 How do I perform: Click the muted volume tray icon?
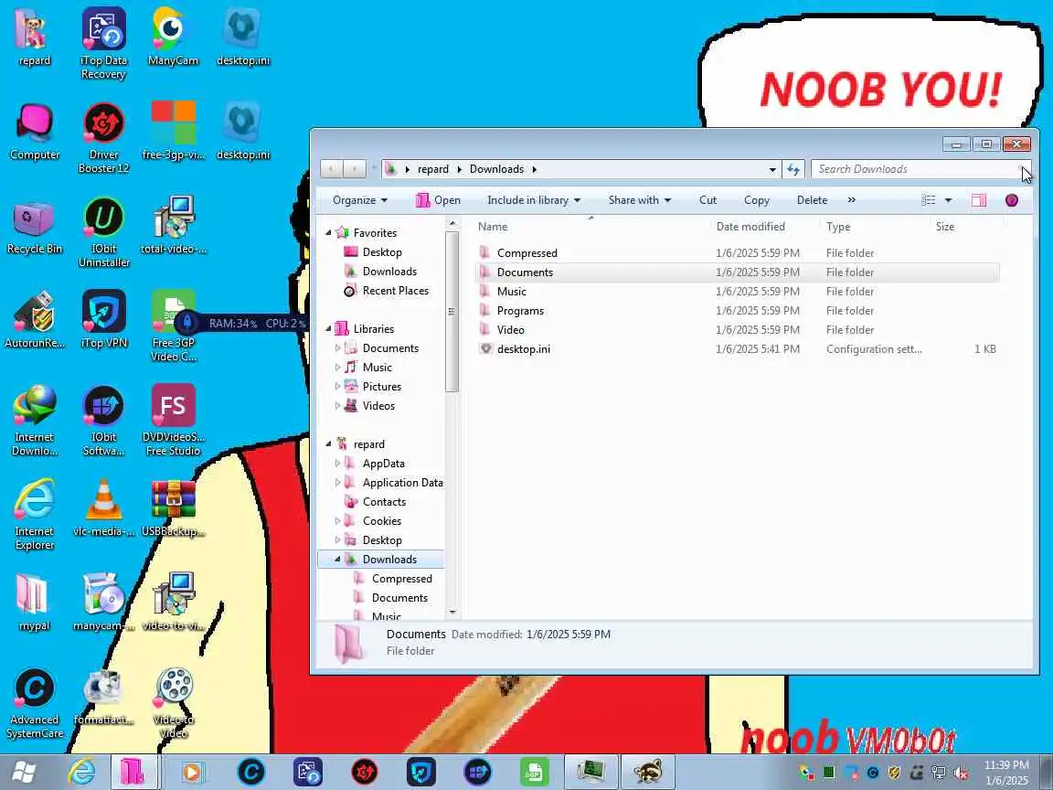961,773
